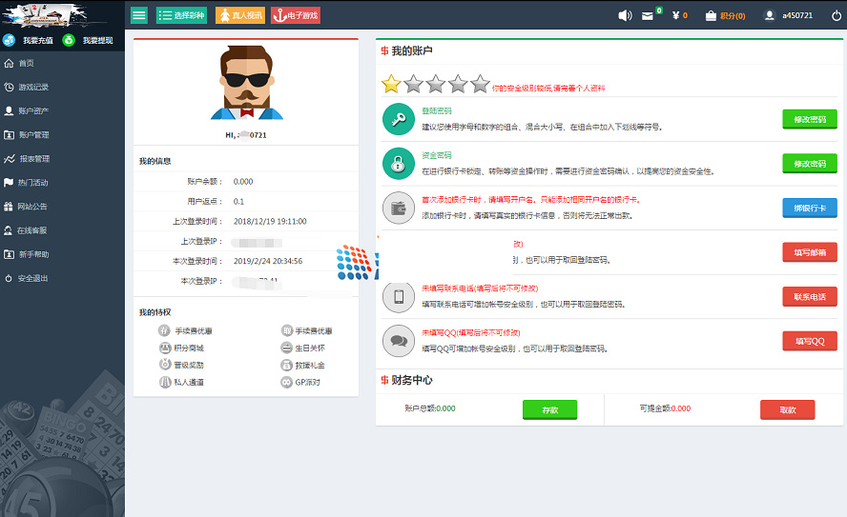Click the power logout icon
This screenshot has width=847, height=517.
(837, 15)
